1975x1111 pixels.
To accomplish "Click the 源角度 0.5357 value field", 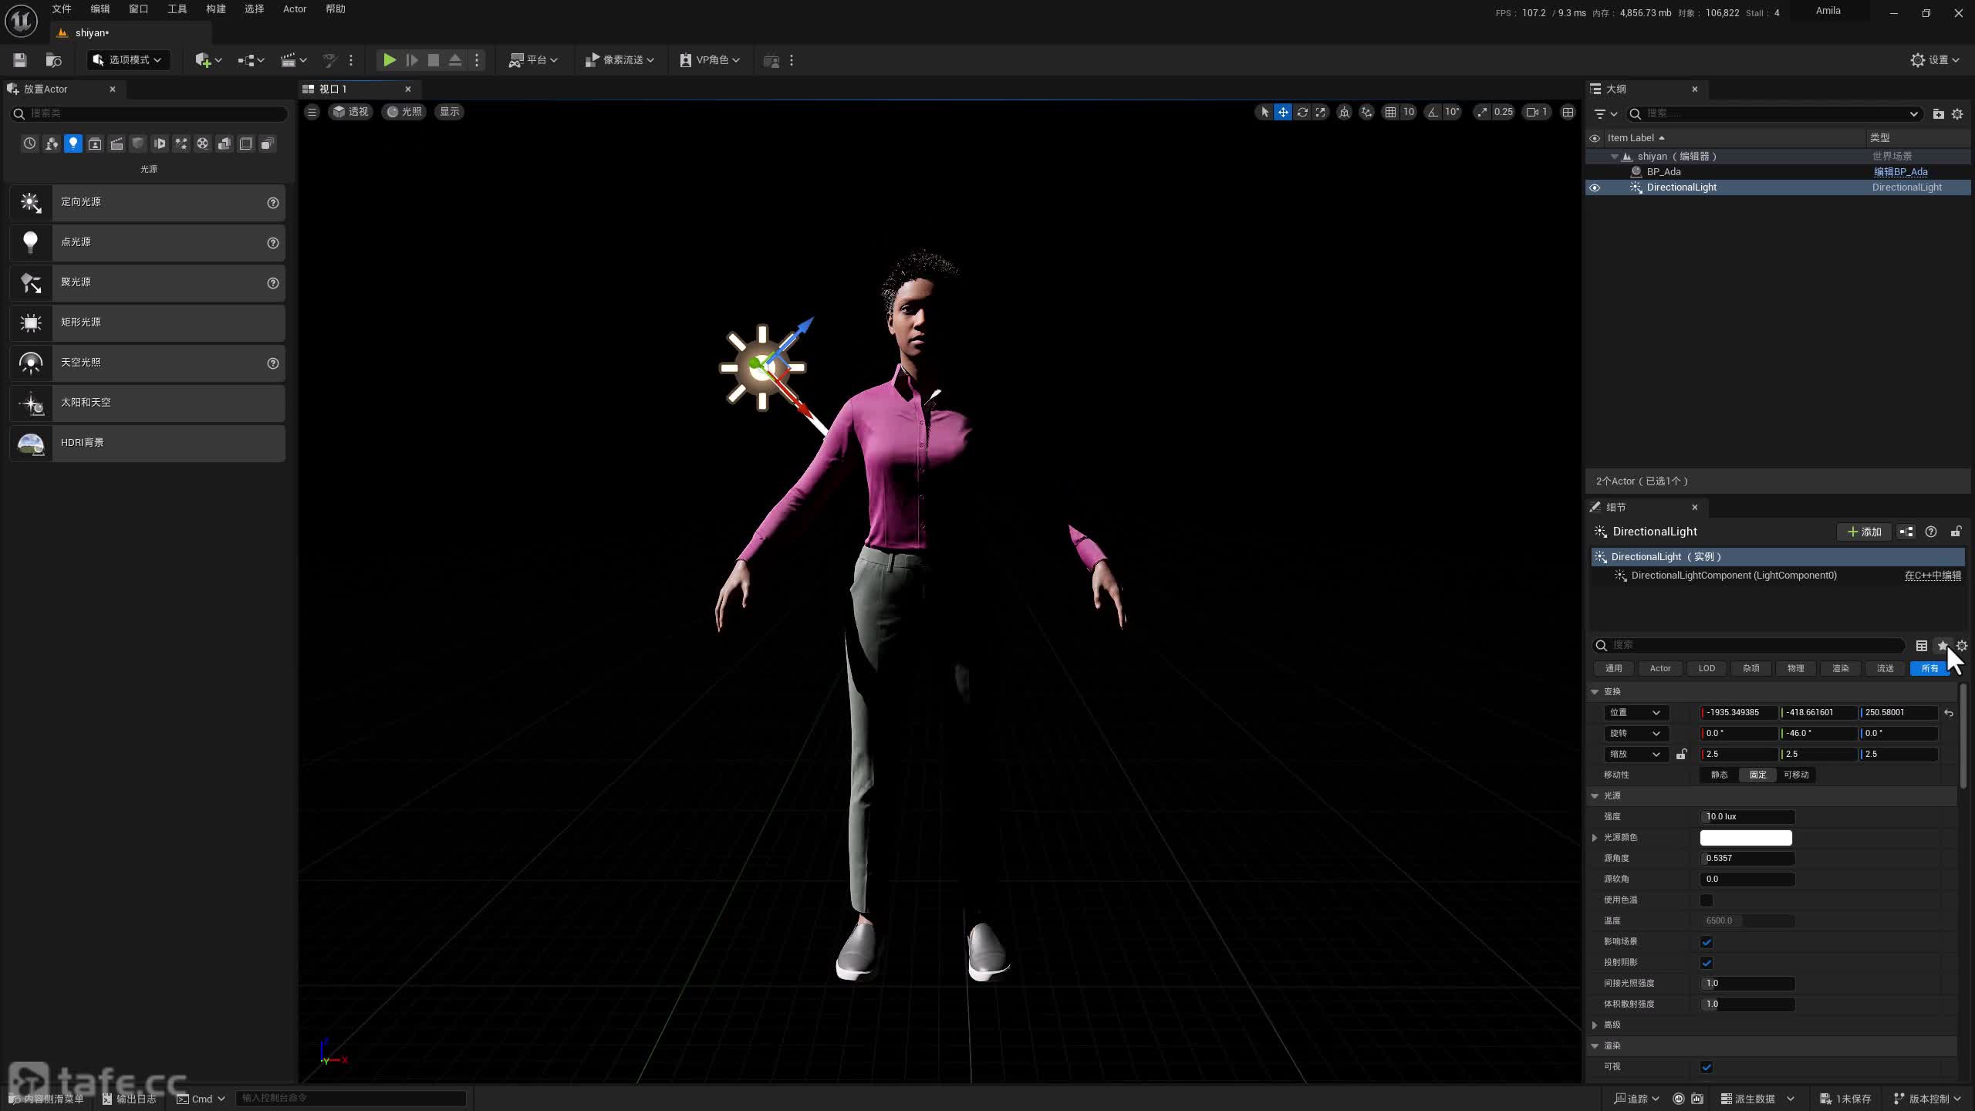I will coord(1747,859).
